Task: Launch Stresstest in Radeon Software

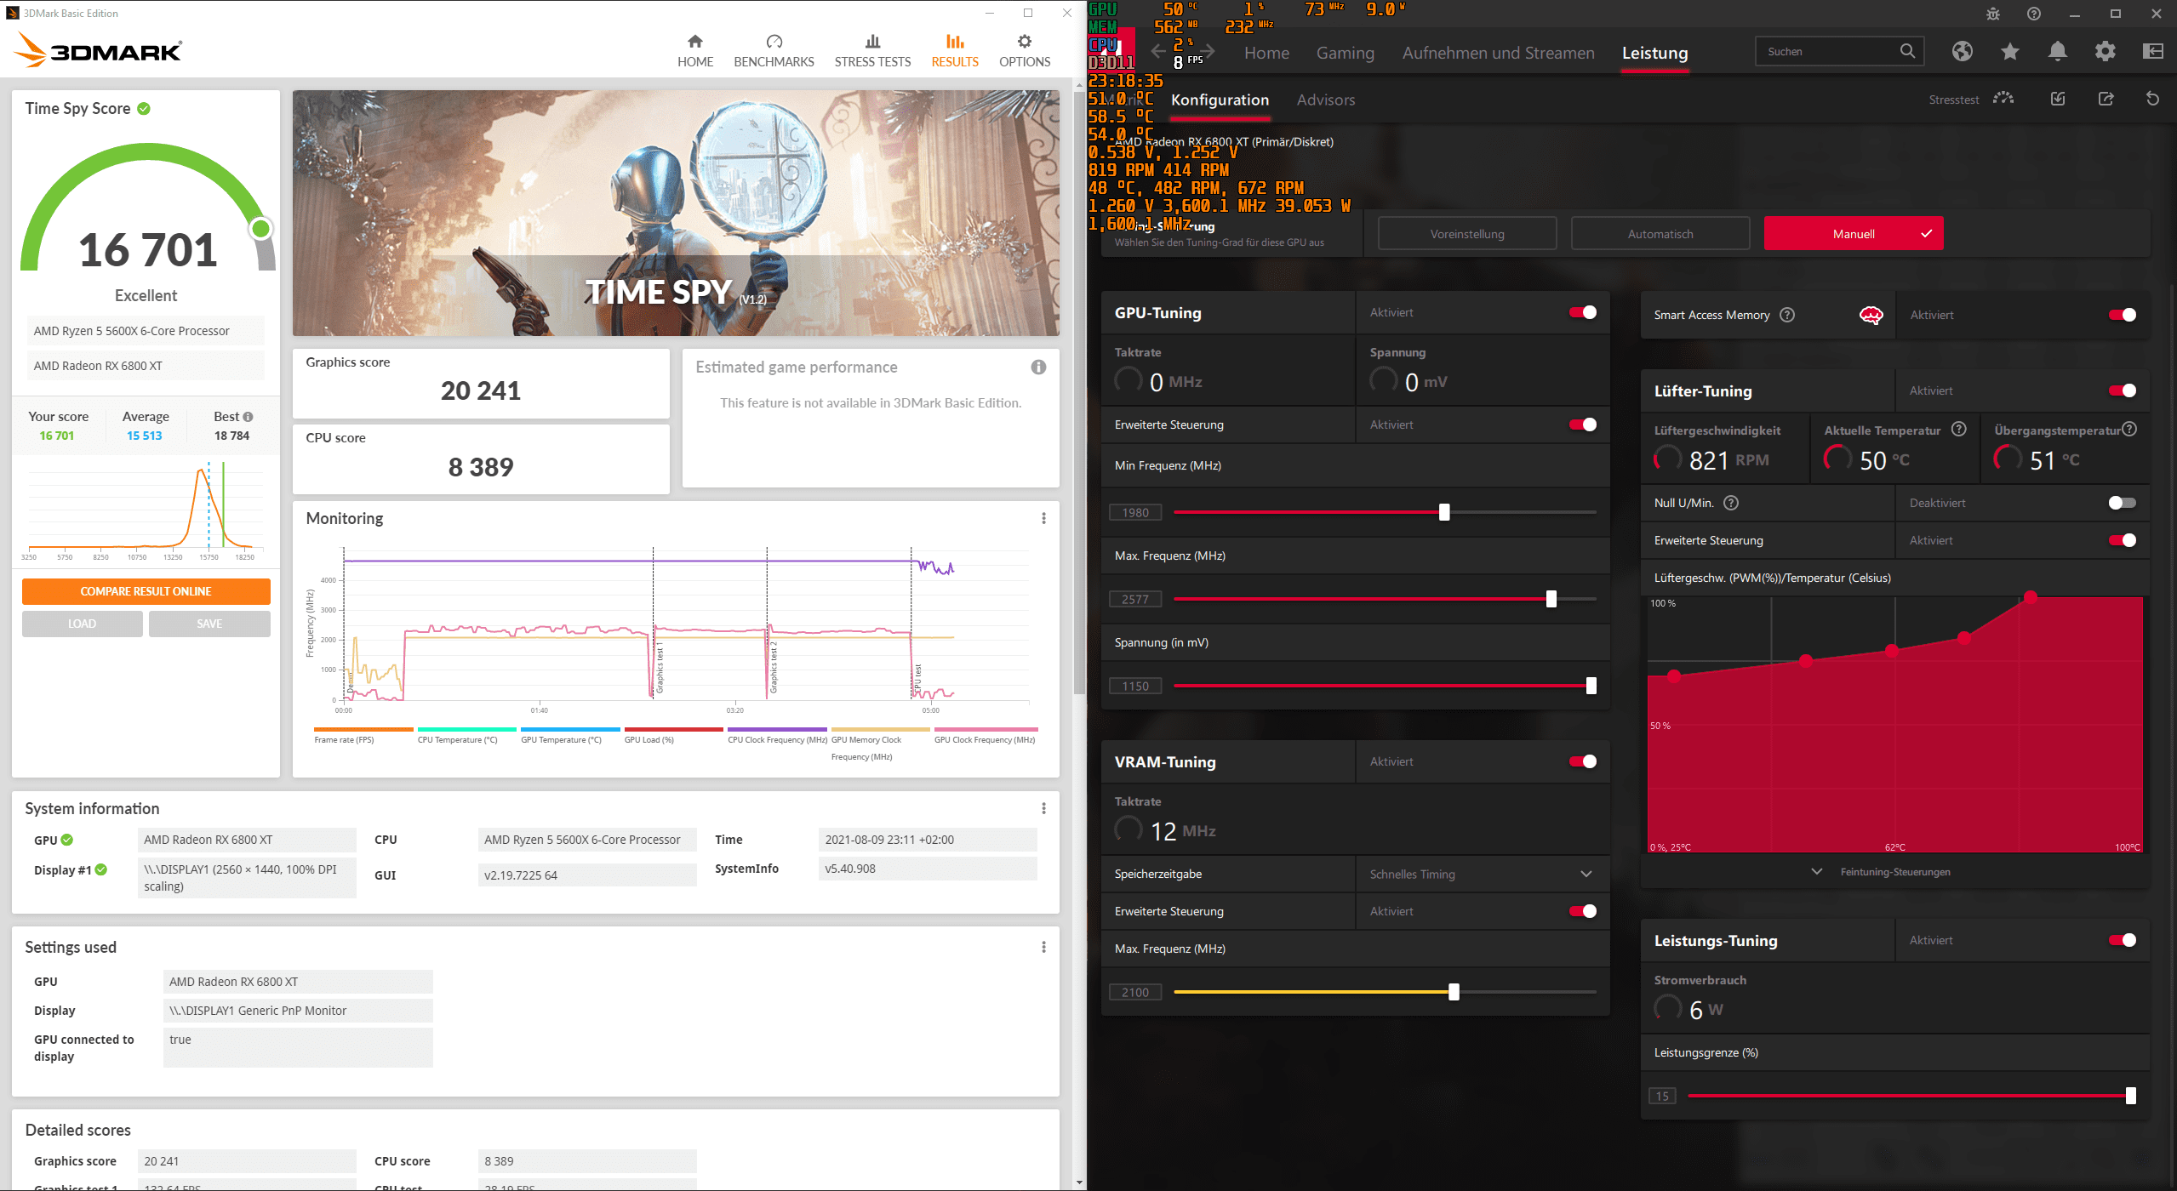Action: [x=1971, y=100]
